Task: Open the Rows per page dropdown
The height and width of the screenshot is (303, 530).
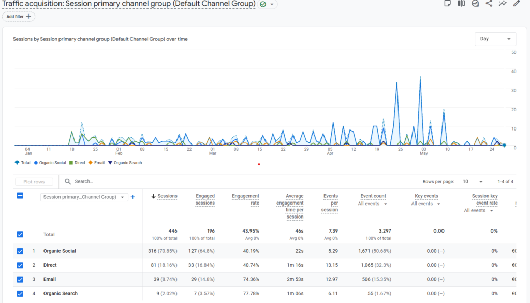Action: (x=473, y=182)
